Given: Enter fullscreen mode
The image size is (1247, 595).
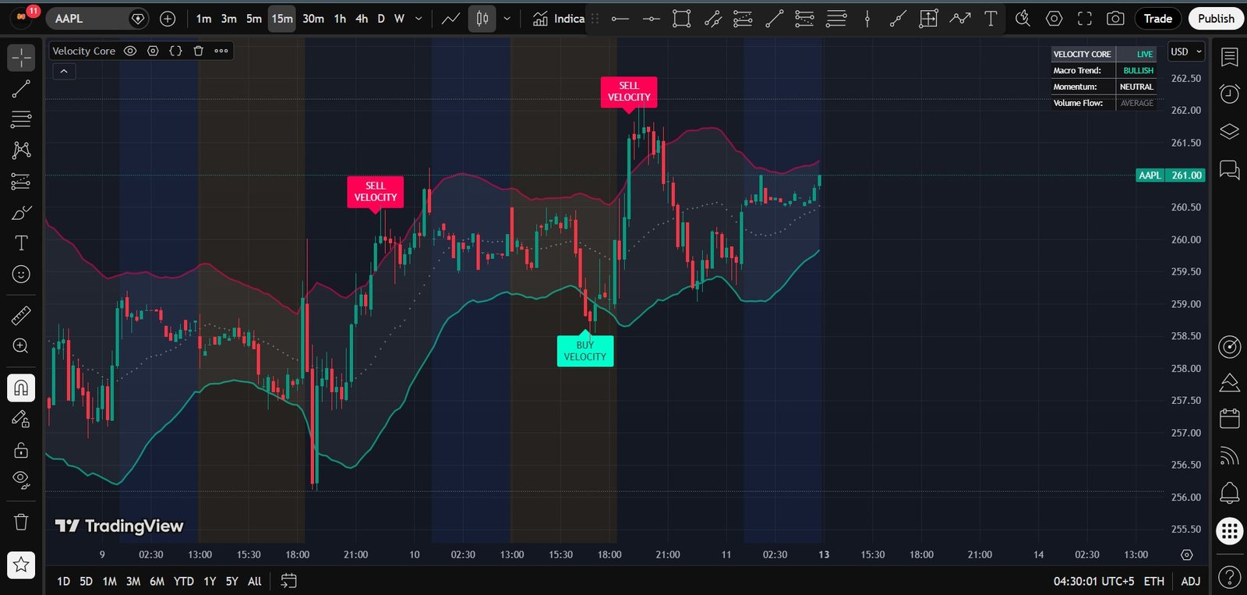Looking at the screenshot, I should tap(1084, 19).
